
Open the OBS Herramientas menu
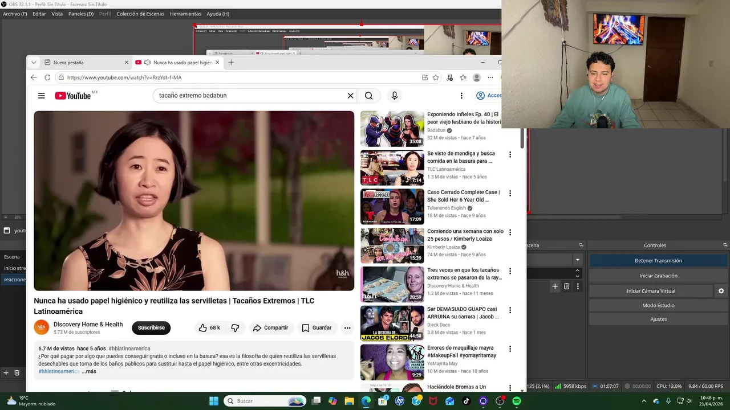[185, 14]
